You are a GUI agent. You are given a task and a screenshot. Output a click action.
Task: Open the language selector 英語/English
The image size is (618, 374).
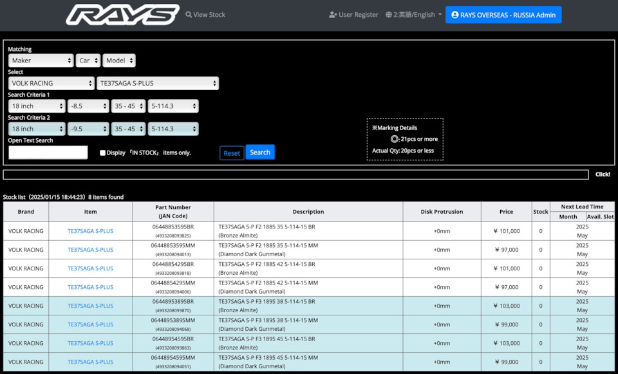tap(413, 15)
